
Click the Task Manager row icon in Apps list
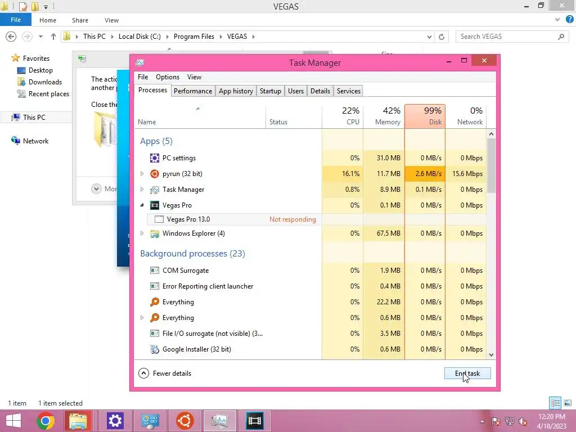[x=155, y=190]
